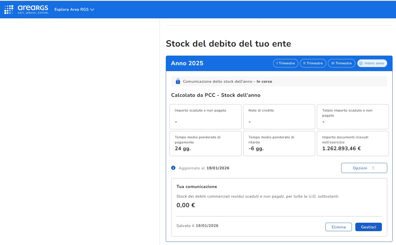Select the Intero anno period toggle

coord(372,63)
